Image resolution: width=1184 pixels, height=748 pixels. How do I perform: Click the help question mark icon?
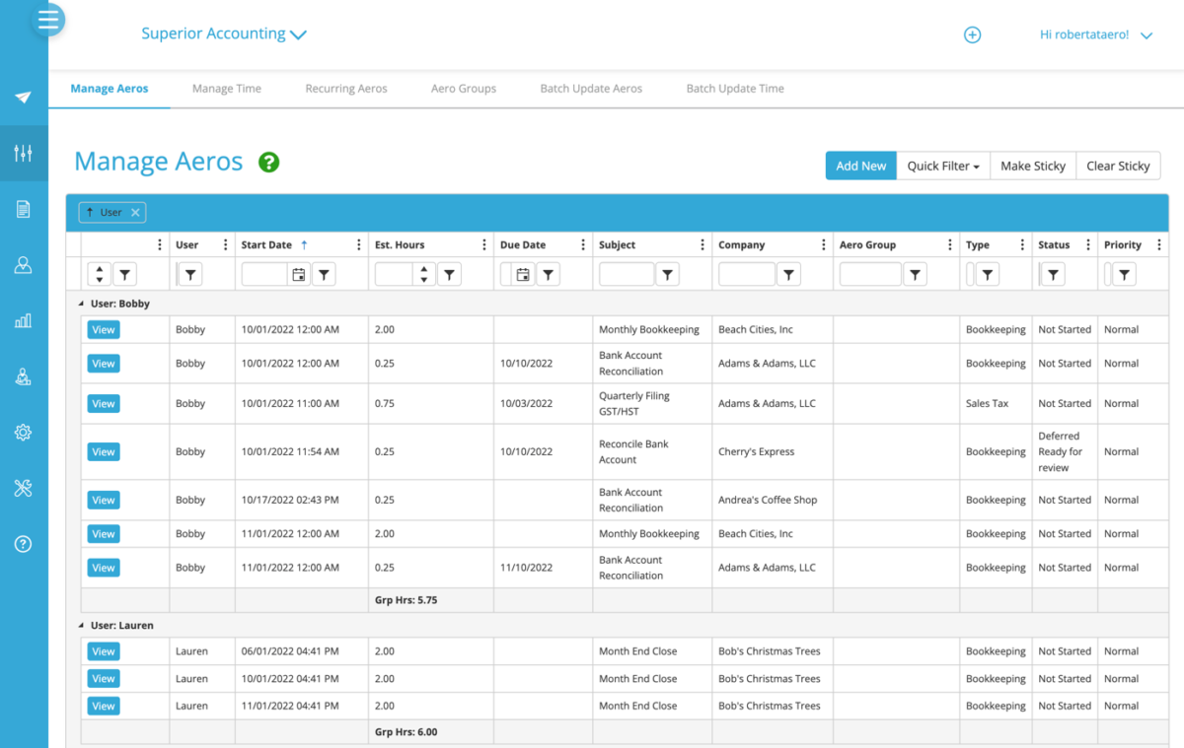23,543
